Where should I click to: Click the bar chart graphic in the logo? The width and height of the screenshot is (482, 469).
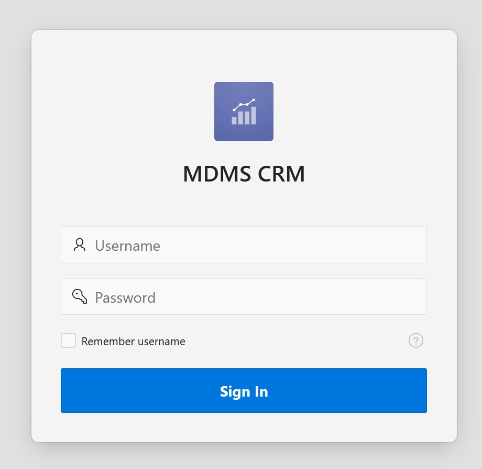click(x=244, y=113)
